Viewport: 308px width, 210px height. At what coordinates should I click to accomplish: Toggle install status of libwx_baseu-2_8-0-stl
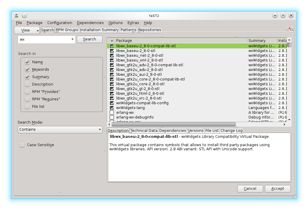tap(112, 50)
